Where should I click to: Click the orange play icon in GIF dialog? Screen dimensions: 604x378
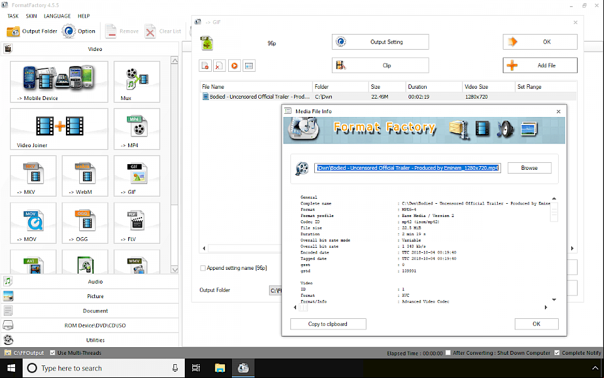pyautogui.click(x=234, y=65)
